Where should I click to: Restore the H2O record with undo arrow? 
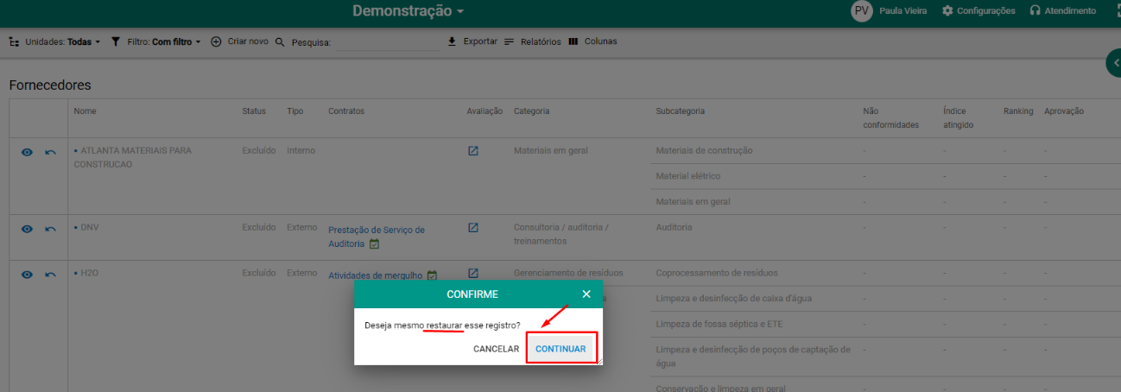point(50,274)
